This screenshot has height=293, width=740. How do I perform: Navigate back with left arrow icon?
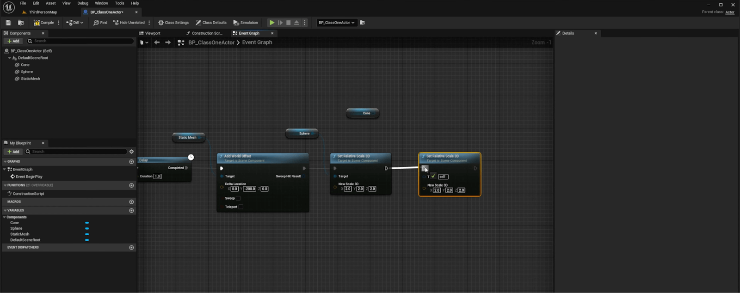tap(157, 43)
